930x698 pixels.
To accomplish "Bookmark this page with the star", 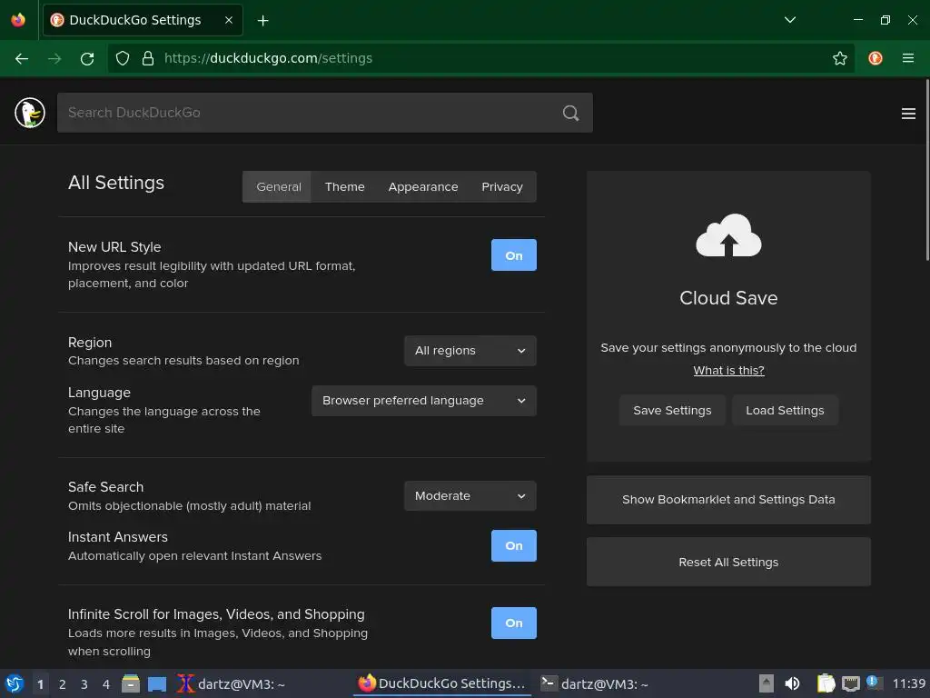I will coord(840,58).
